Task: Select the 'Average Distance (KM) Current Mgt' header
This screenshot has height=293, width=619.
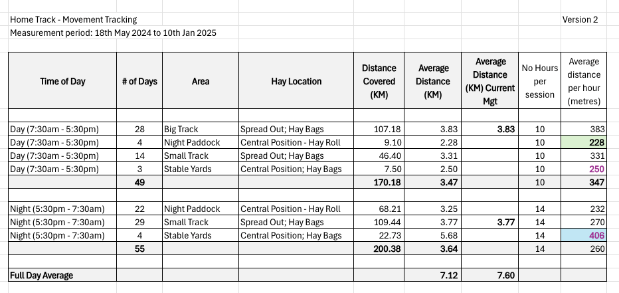Action: 490,81
